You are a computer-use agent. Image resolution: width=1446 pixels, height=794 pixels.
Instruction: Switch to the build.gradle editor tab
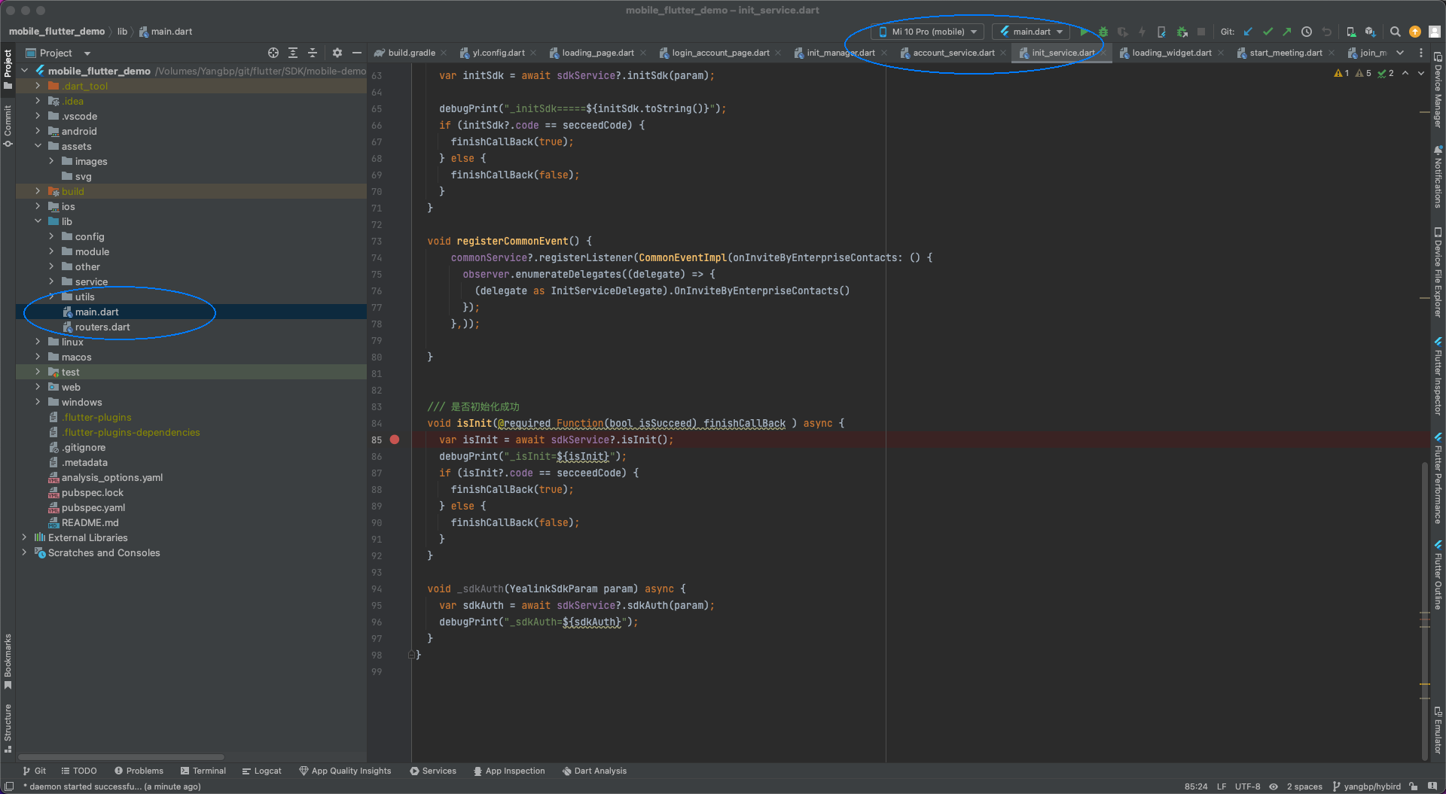411,53
